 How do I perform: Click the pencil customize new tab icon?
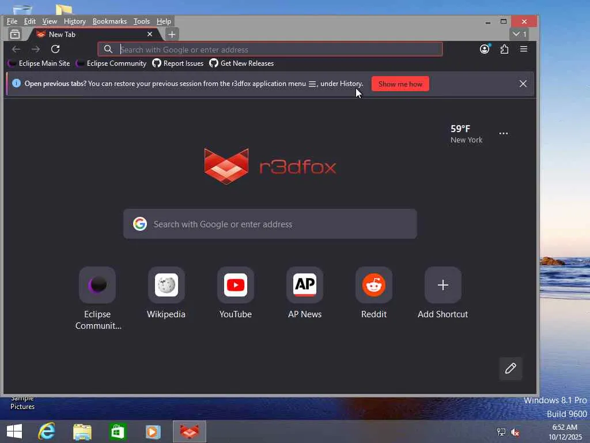(x=510, y=369)
